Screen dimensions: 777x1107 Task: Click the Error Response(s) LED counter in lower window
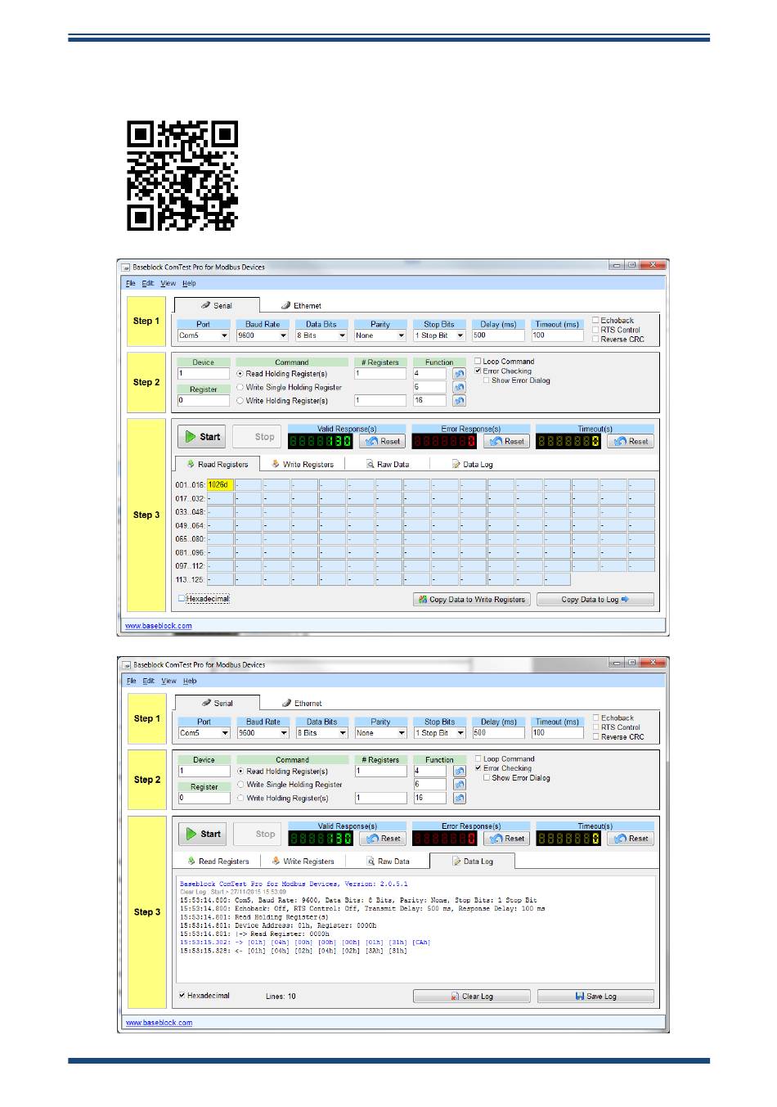[x=445, y=839]
